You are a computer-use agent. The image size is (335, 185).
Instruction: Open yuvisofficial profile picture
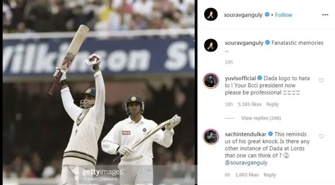[211, 81]
